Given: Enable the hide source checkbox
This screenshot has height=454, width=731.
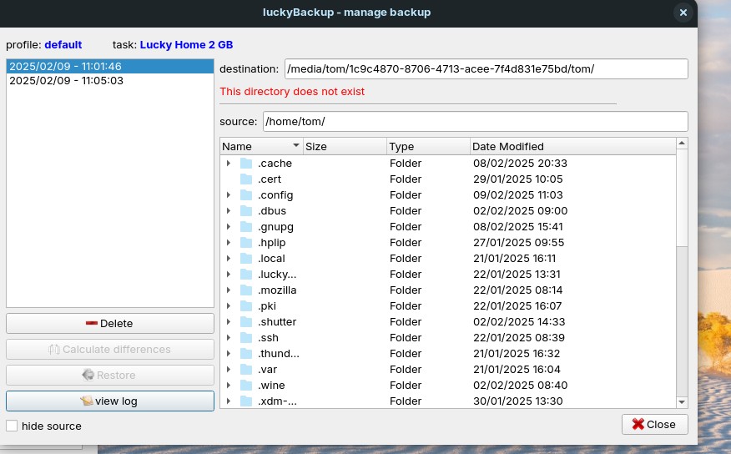Looking at the screenshot, I should tap(12, 426).
